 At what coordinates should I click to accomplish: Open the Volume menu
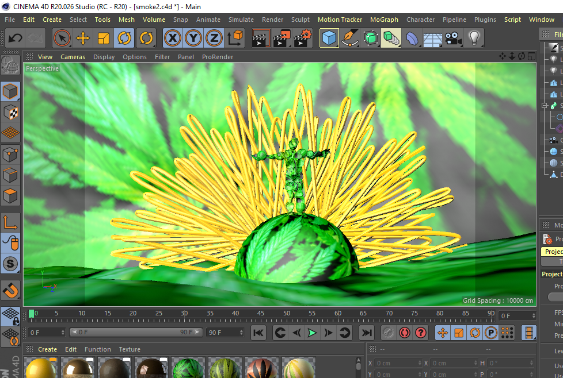pos(154,20)
